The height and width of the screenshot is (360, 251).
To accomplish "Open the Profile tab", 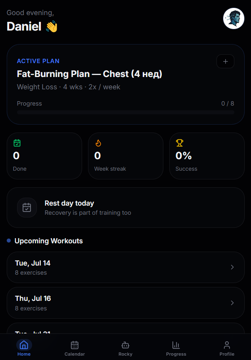I will coord(227,348).
